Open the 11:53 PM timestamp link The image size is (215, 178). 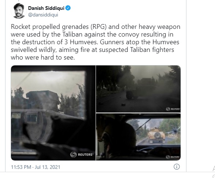pyautogui.click(x=21, y=167)
